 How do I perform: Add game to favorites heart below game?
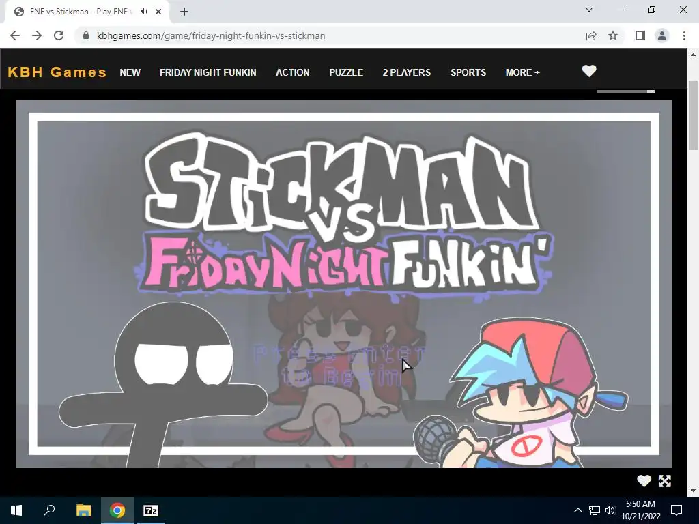point(644,481)
